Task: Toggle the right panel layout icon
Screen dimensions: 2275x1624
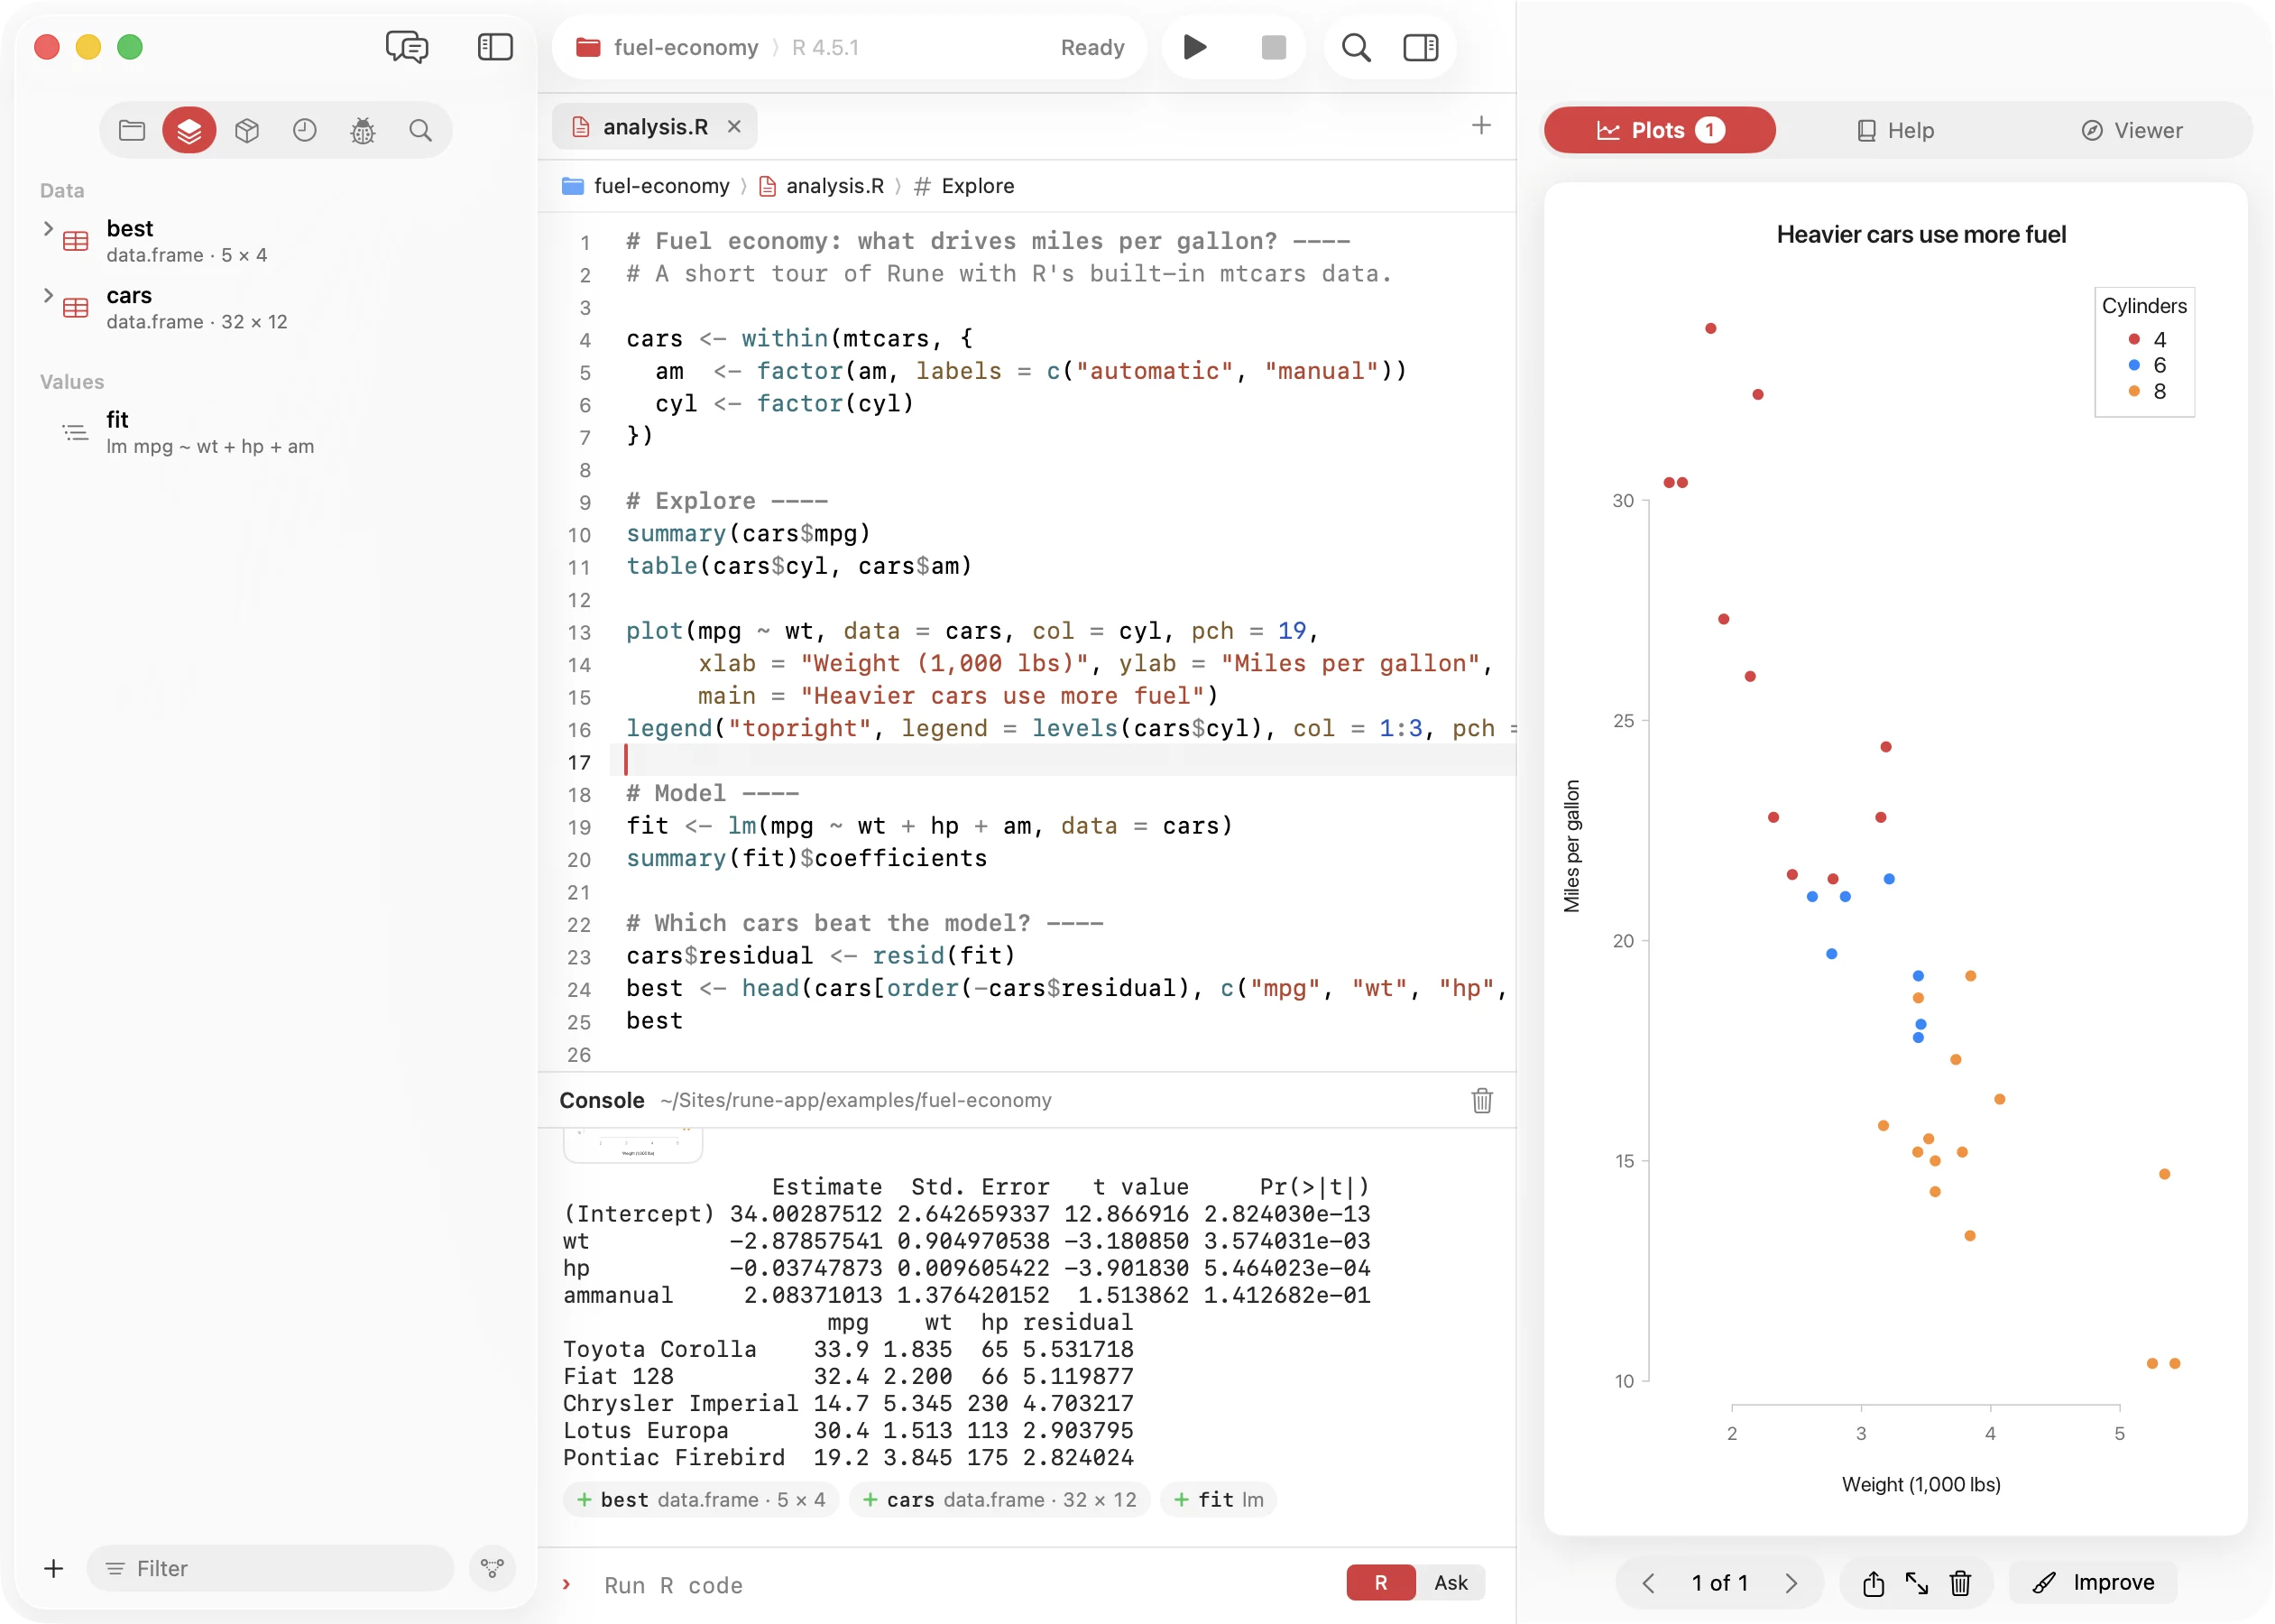Action: (x=1421, y=47)
